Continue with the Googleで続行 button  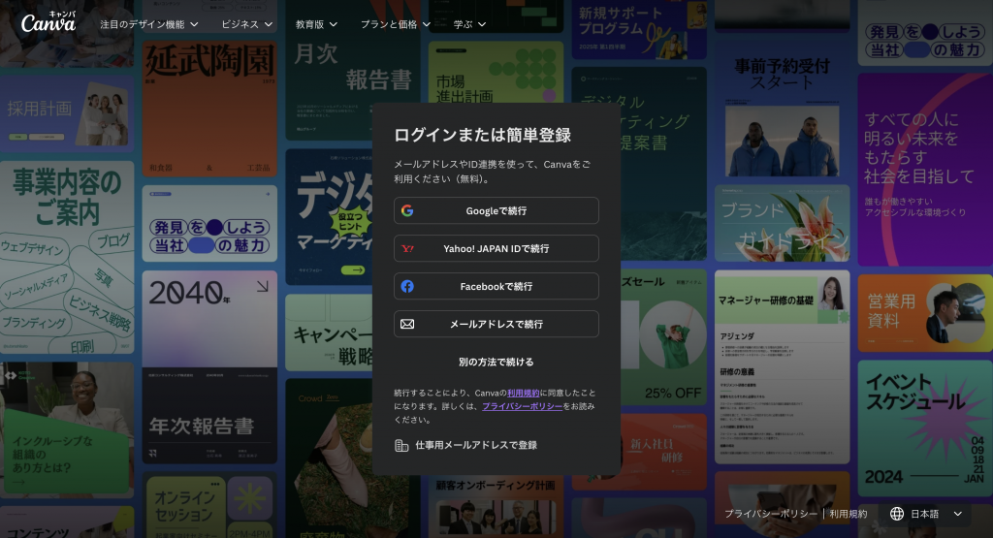pos(496,210)
